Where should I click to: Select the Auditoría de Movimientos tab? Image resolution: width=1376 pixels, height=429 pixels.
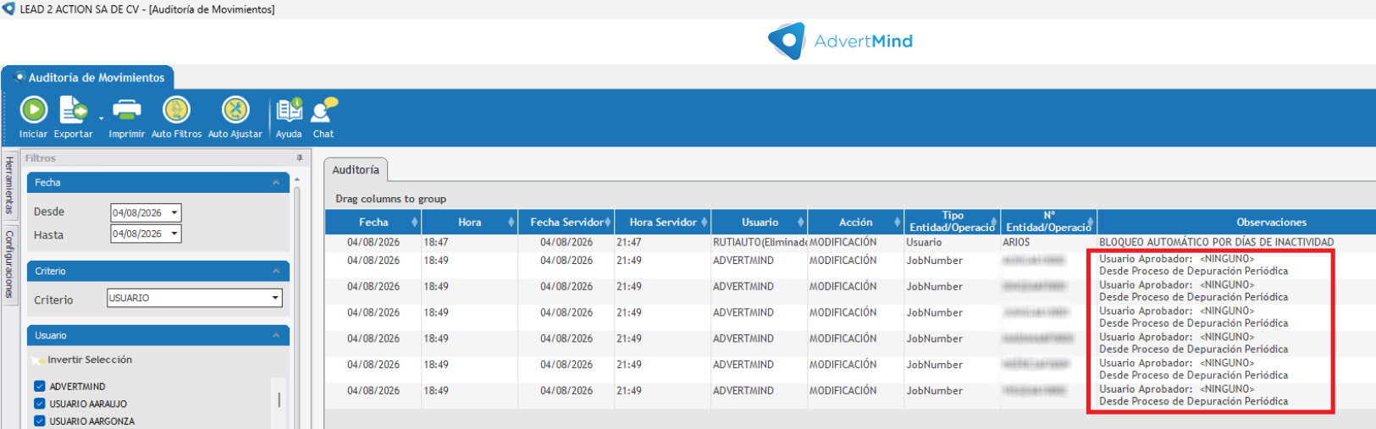pyautogui.click(x=88, y=77)
